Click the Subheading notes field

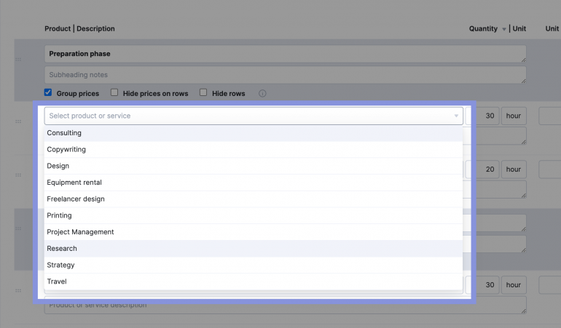click(284, 75)
